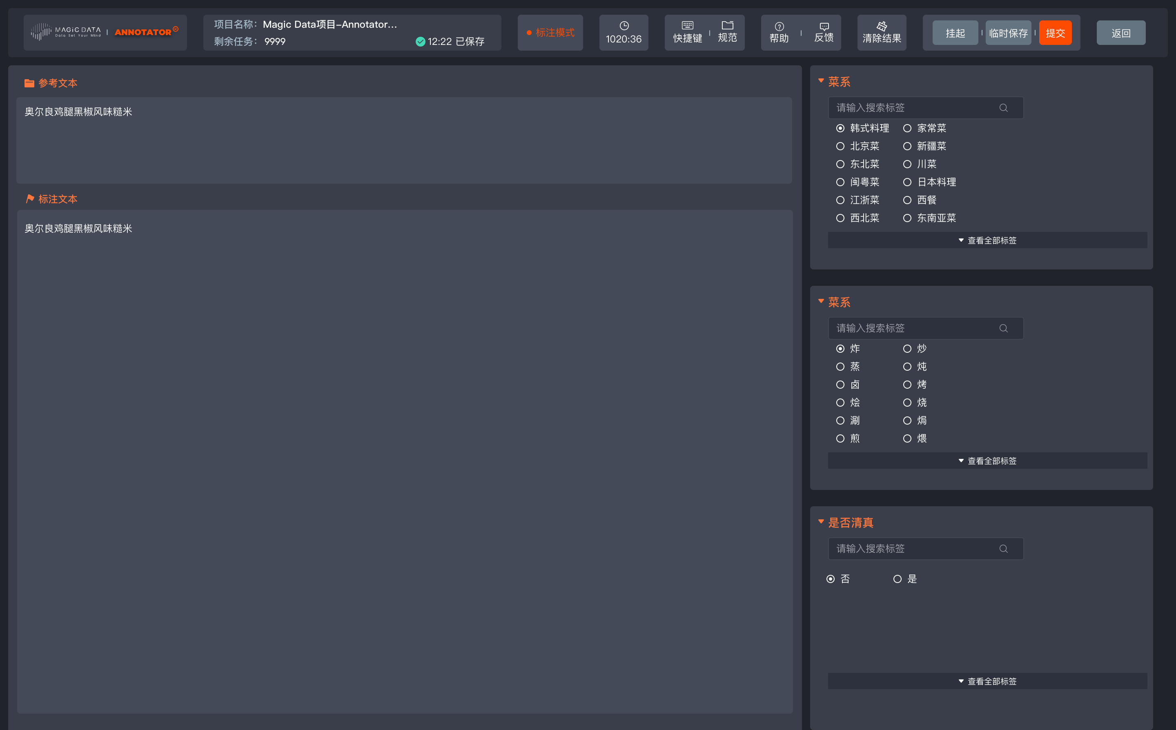1176x730 pixels.
Task: Collapse the 是否清真 section
Action: tap(821, 522)
